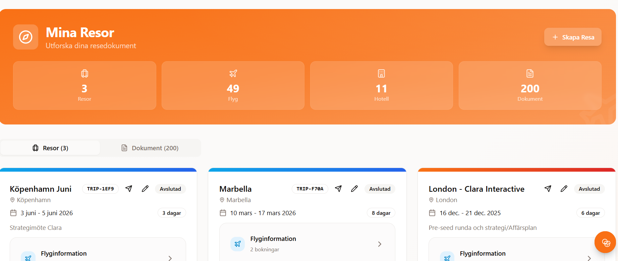Click calendar icon next to 10 mars dates
Viewport: 618px width, 261px height.
click(x=223, y=213)
